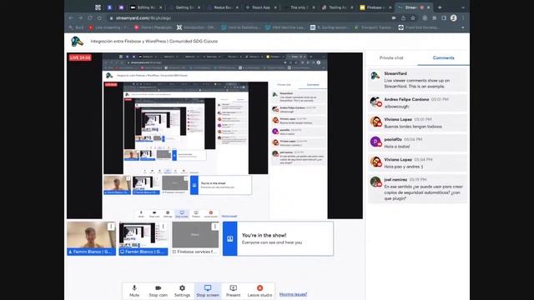Screen dimensions: 534x300
Task: Open the Having issues? link
Action: coord(293,294)
